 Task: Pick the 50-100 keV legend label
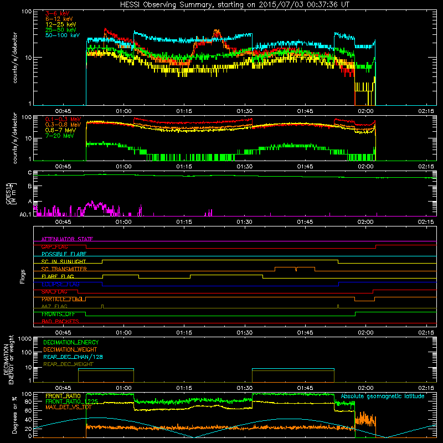point(63,35)
